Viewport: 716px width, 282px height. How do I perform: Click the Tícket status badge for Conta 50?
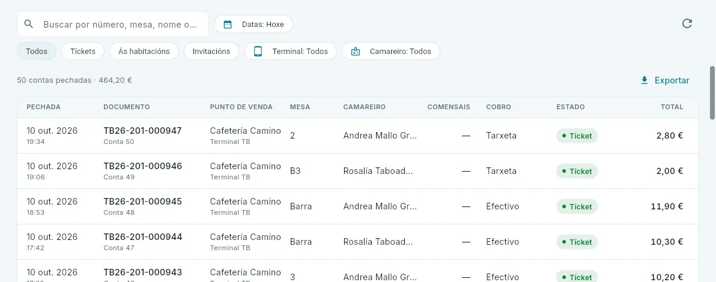pyautogui.click(x=577, y=136)
